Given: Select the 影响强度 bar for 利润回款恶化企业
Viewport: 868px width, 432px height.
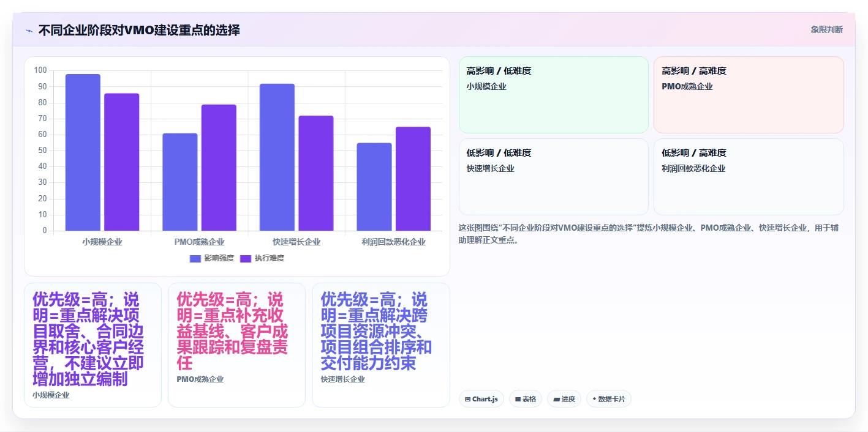Looking at the screenshot, I should pos(374,187).
